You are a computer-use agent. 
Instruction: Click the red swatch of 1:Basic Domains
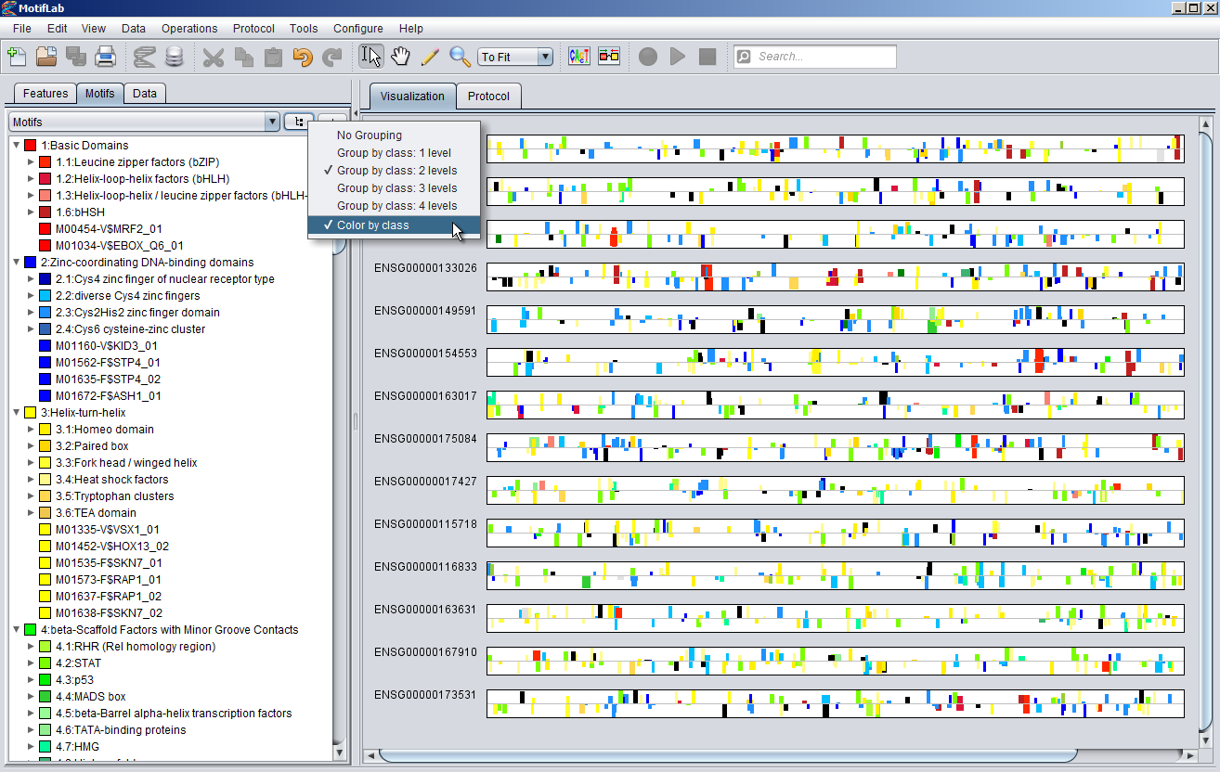[30, 146]
